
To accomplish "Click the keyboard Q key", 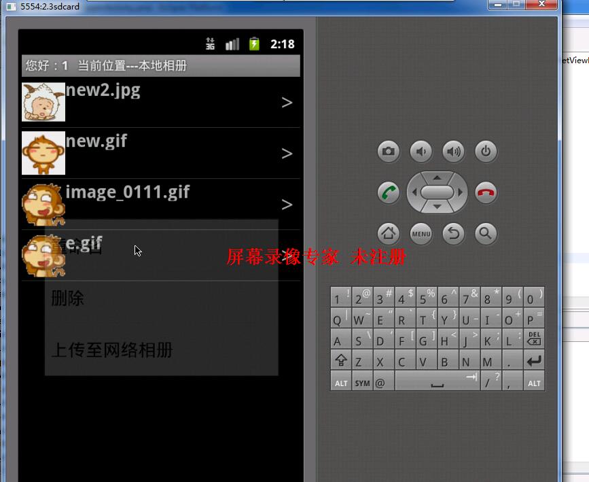I will click(341, 317).
